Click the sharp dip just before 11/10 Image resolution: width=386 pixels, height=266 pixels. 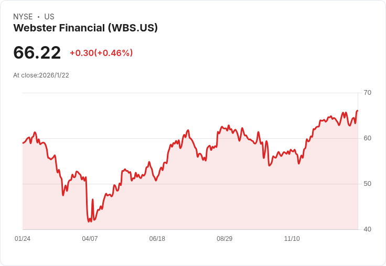270,165
